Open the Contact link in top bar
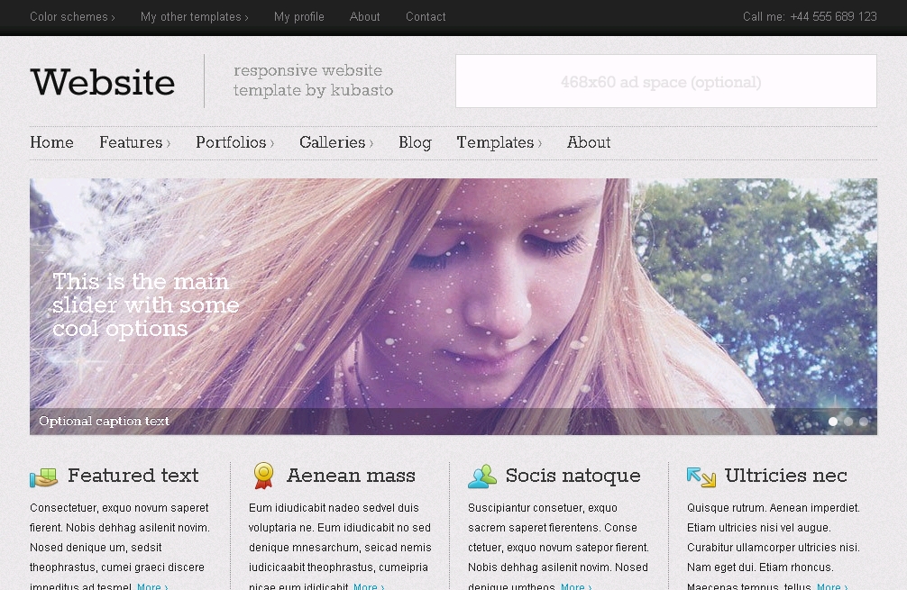907x590 pixels. [x=426, y=17]
